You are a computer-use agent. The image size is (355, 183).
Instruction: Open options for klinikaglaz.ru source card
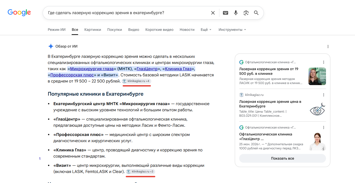click(324, 95)
